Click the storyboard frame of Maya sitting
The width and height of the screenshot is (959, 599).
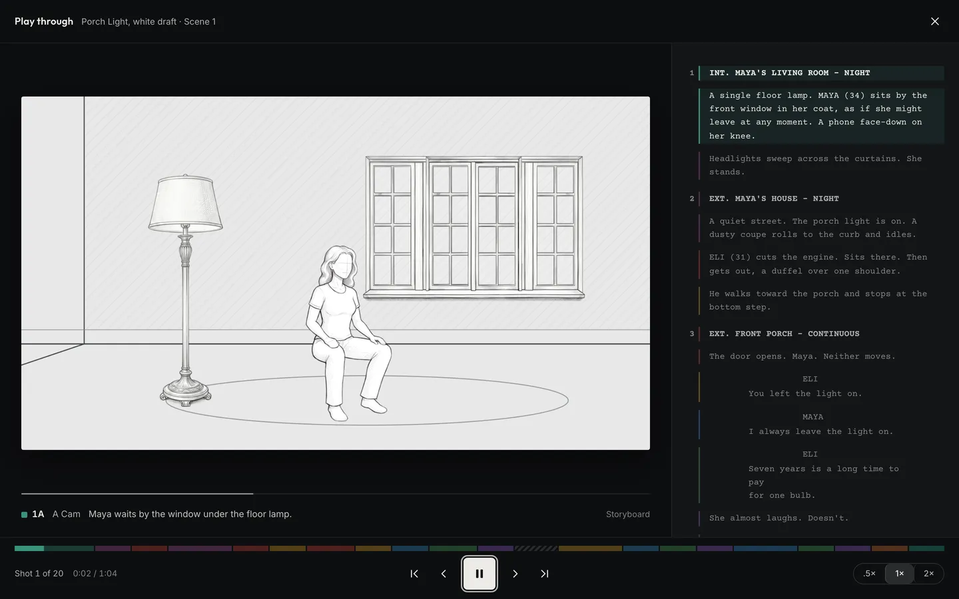click(336, 273)
